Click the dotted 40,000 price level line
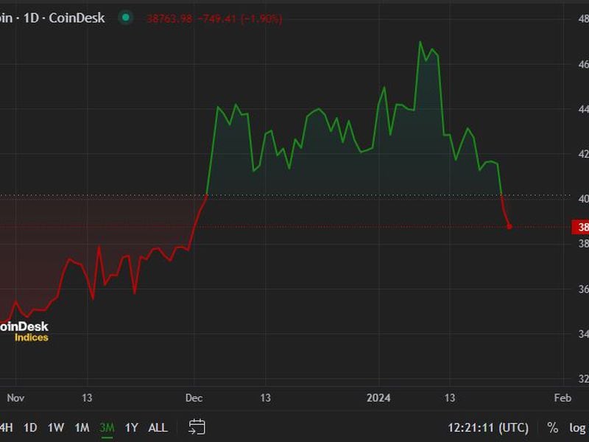The image size is (589, 442). pyautogui.click(x=294, y=195)
